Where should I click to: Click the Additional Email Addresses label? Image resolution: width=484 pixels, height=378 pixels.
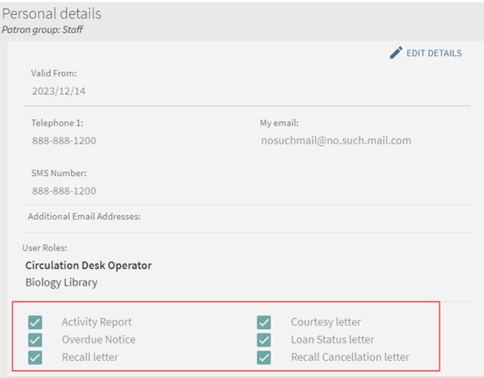84,217
